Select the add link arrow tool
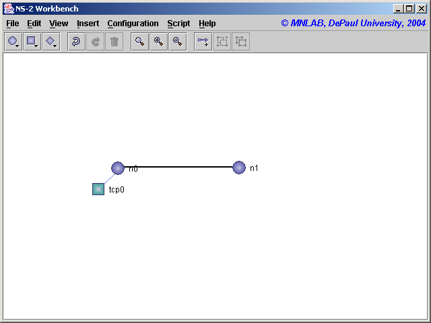This screenshot has height=323, width=431. coord(203,42)
